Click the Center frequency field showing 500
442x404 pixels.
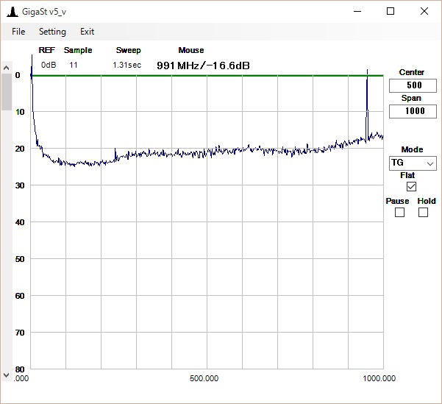coord(411,85)
